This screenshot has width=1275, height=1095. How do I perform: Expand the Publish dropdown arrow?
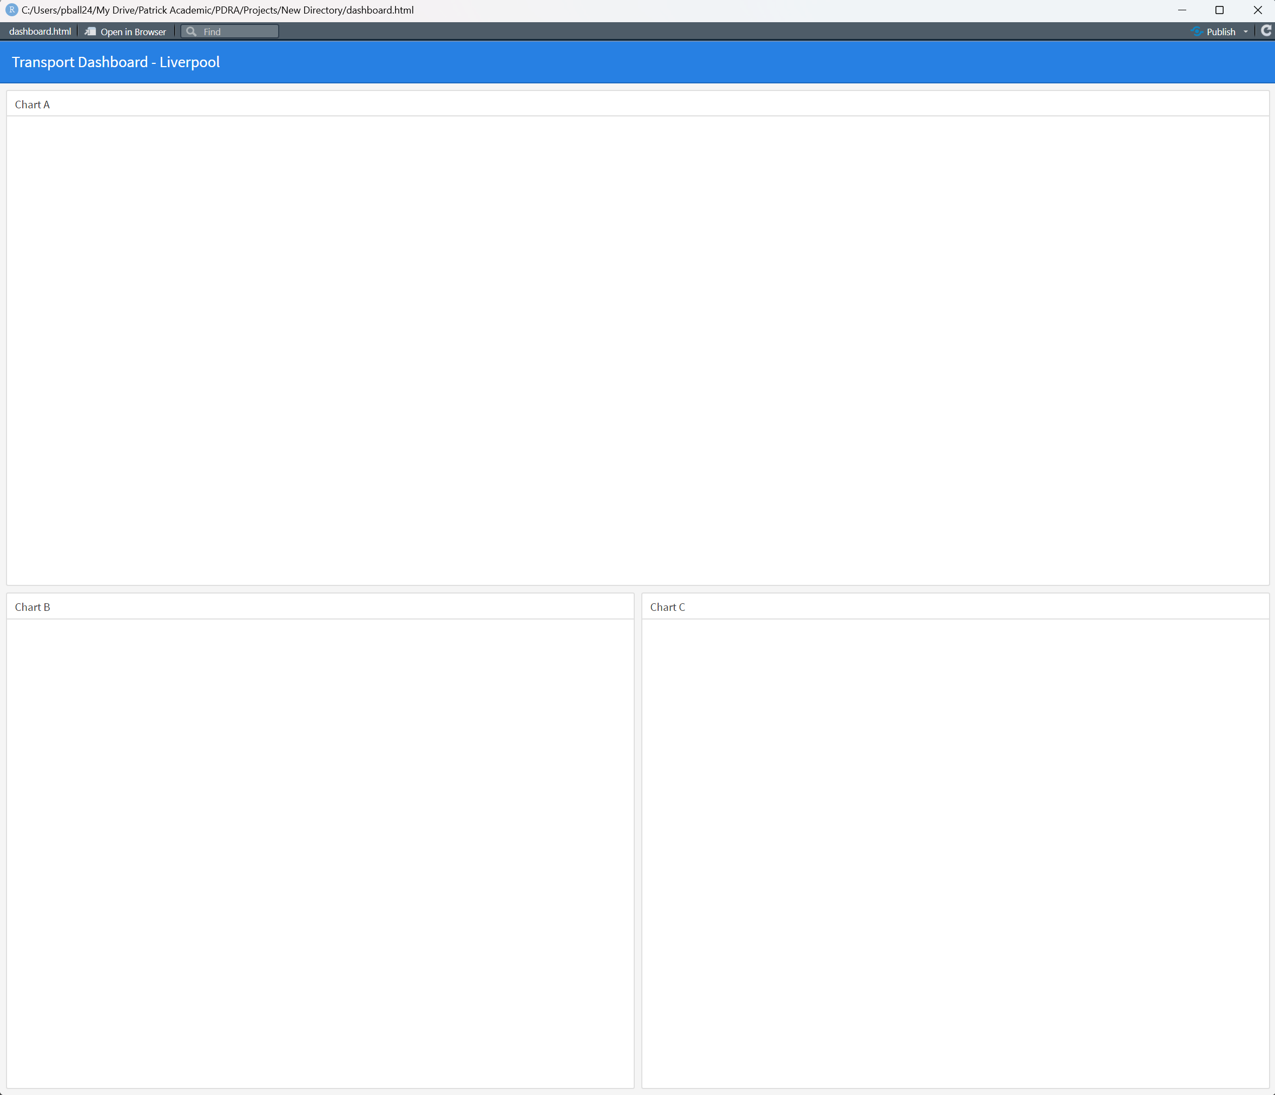[x=1245, y=32]
